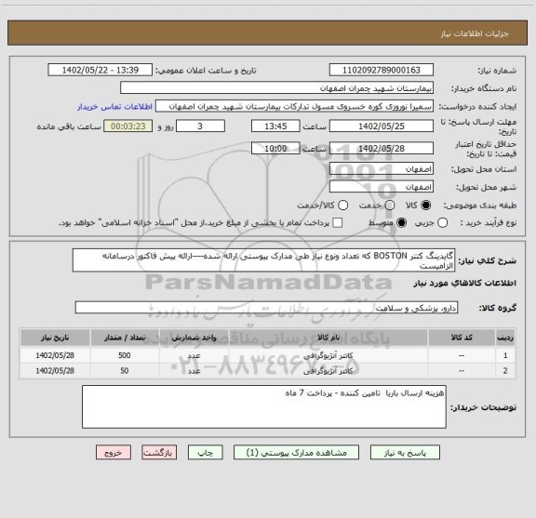Click the بازگشت back button
536x518 pixels.
[159, 453]
